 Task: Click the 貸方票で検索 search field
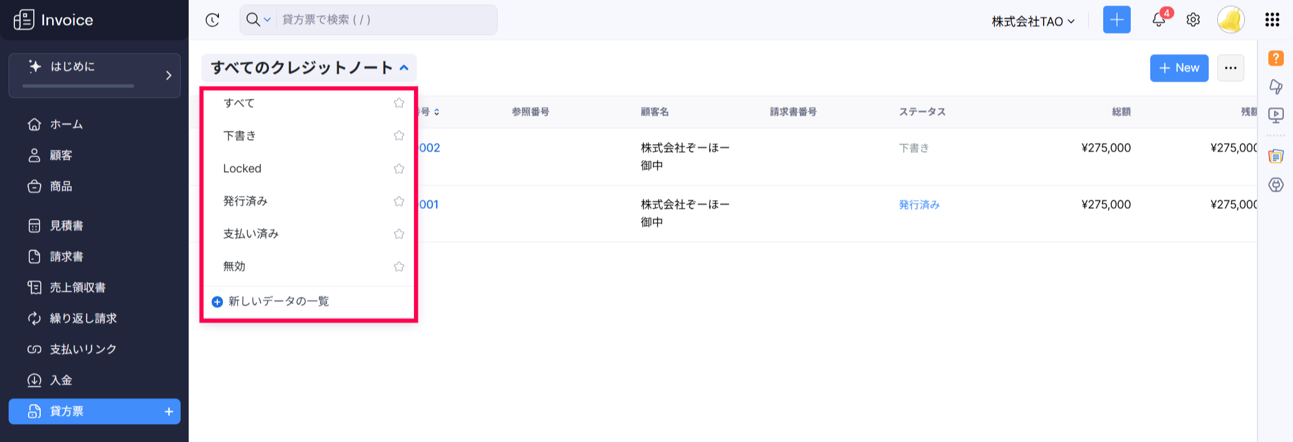click(384, 20)
